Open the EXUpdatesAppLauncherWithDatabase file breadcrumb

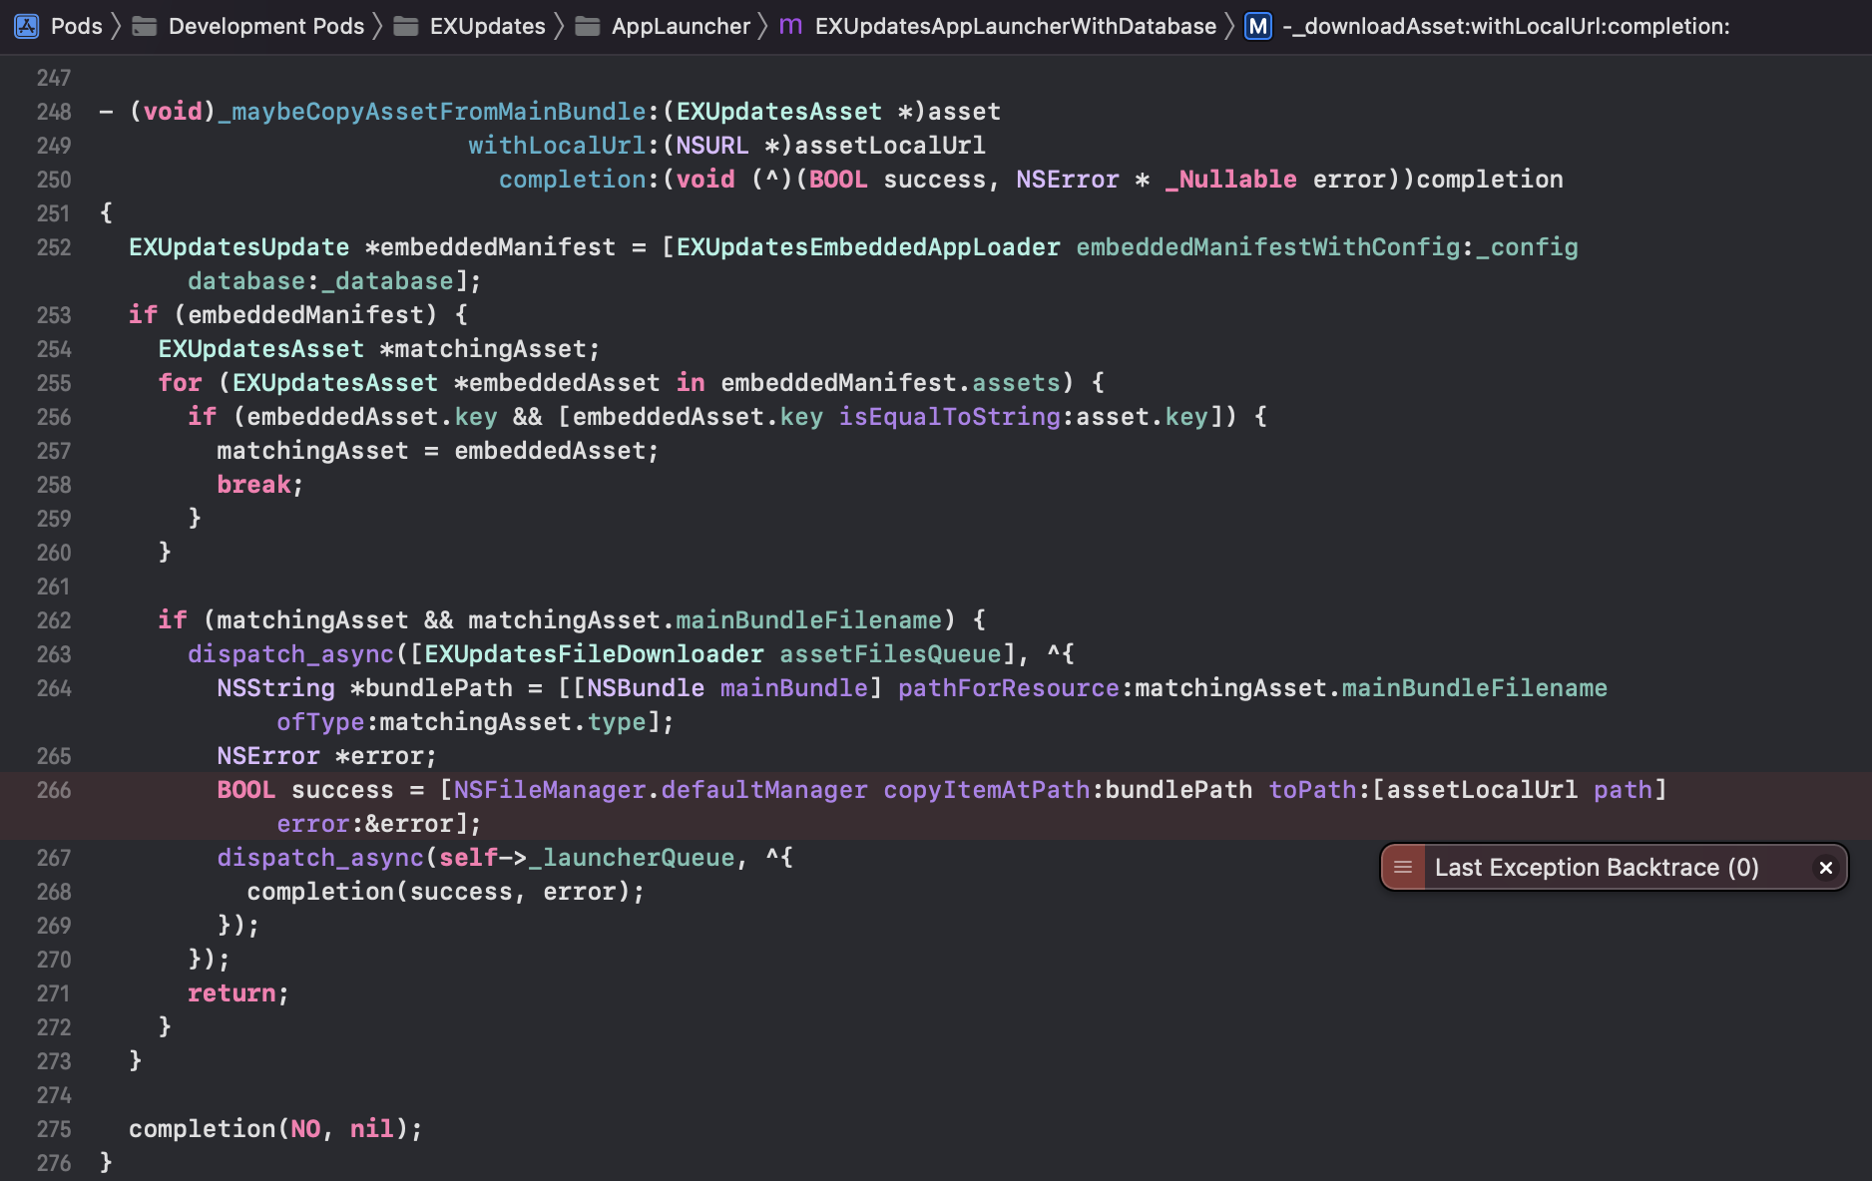[x=1016, y=26]
